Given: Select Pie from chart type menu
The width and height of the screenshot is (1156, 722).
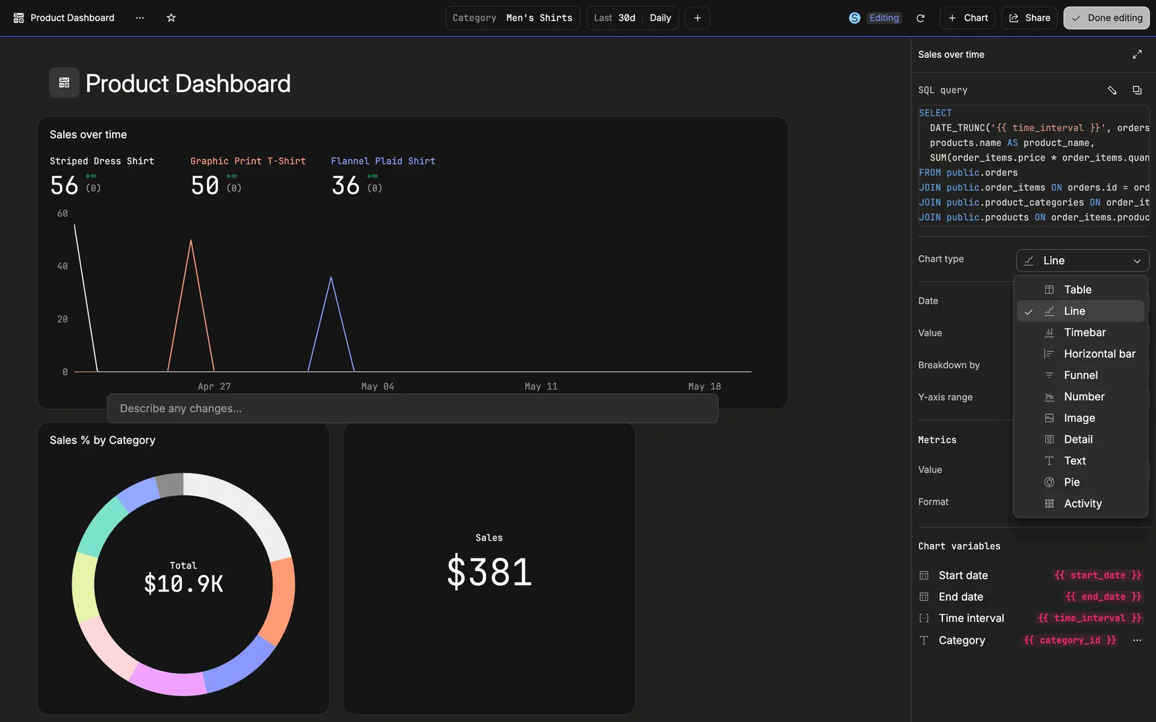Looking at the screenshot, I should tap(1072, 482).
